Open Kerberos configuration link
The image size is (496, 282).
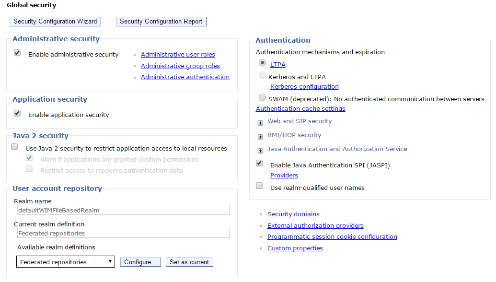click(304, 86)
